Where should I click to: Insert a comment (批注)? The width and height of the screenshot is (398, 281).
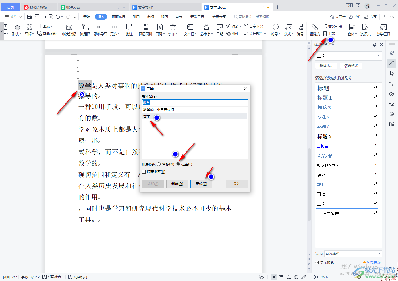point(129,30)
